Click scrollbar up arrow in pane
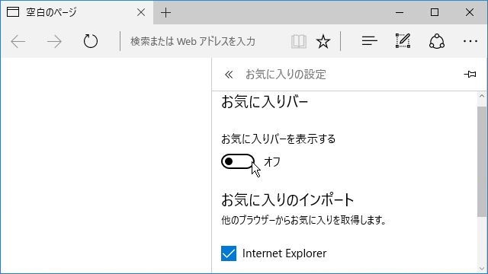 coord(482,97)
